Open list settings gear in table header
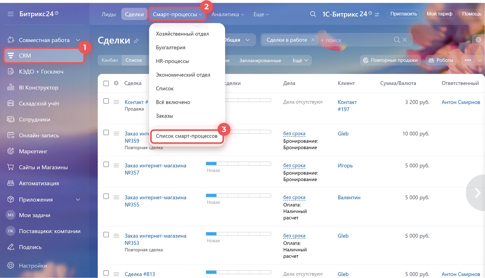Screen dimensions: 485x278 point(116,83)
